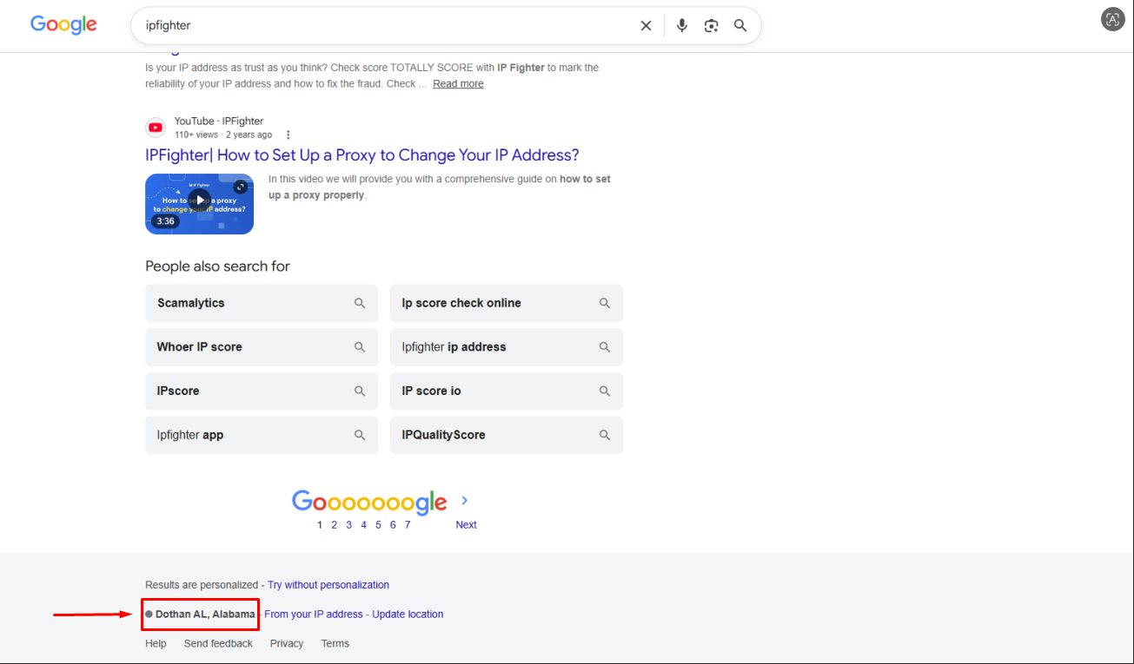The width and height of the screenshot is (1134, 664).
Task: Select Scamalytics related search
Action: [262, 303]
